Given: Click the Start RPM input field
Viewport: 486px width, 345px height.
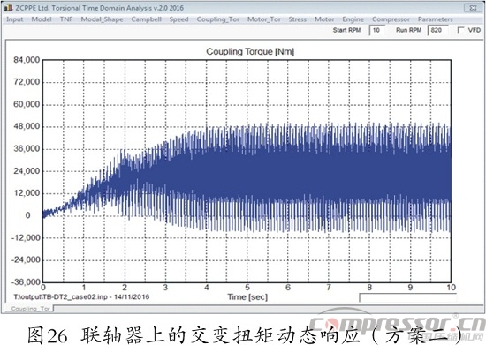Looking at the screenshot, I should (x=377, y=30).
